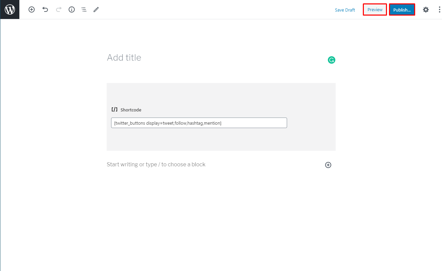Viewport: 442px width, 271px height.
Task: Click the Publish… button
Action: point(402,10)
